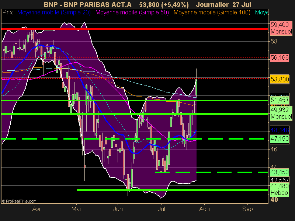Select 'Moyenne mobile (Simple 50)' legend entry
This screenshot has width=295, height=221.
point(132,13)
